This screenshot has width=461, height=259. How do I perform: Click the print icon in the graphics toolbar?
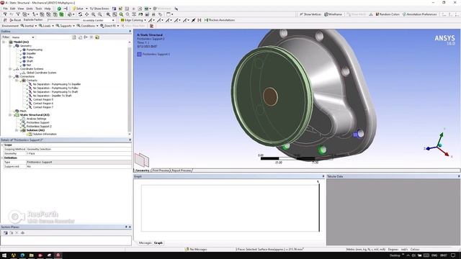[x=153, y=14]
